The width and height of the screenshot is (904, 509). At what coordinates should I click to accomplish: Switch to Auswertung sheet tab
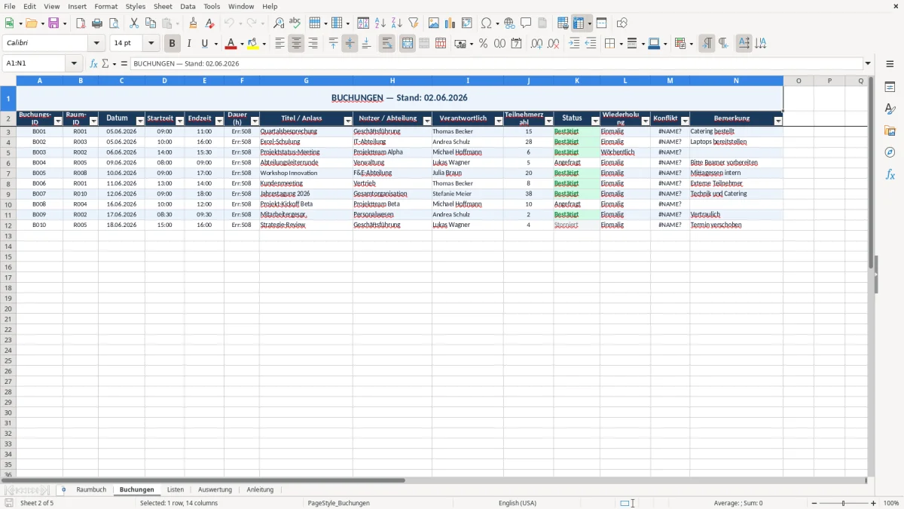click(x=215, y=489)
